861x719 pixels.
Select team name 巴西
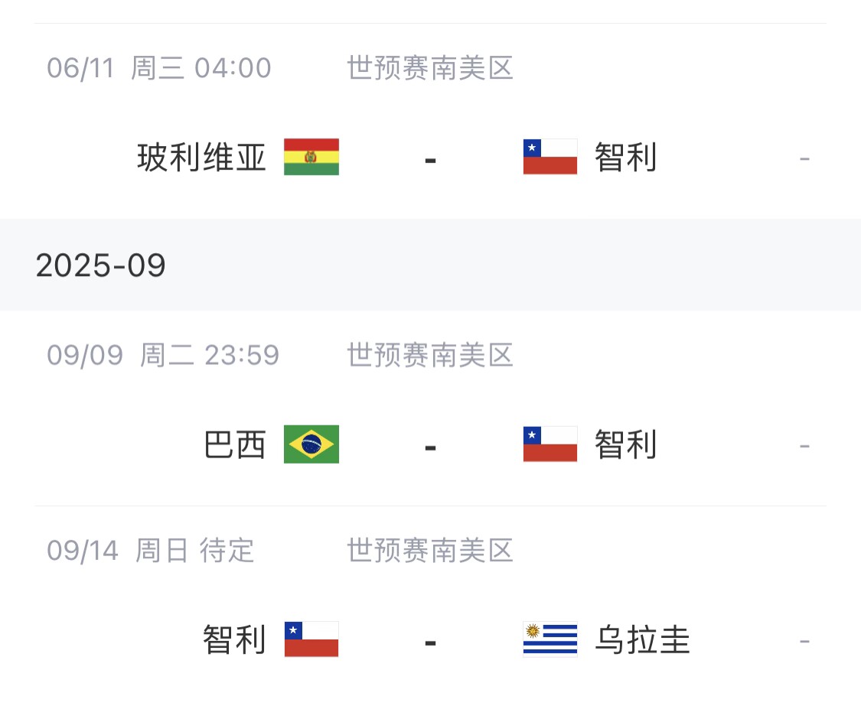tap(235, 445)
